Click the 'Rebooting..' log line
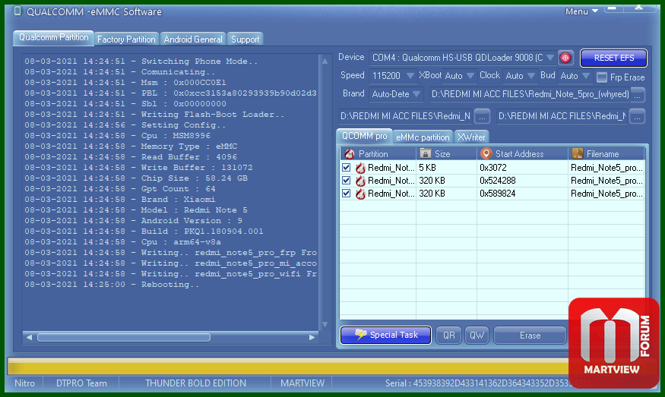Viewport: 665px width, 397px height. point(112,285)
